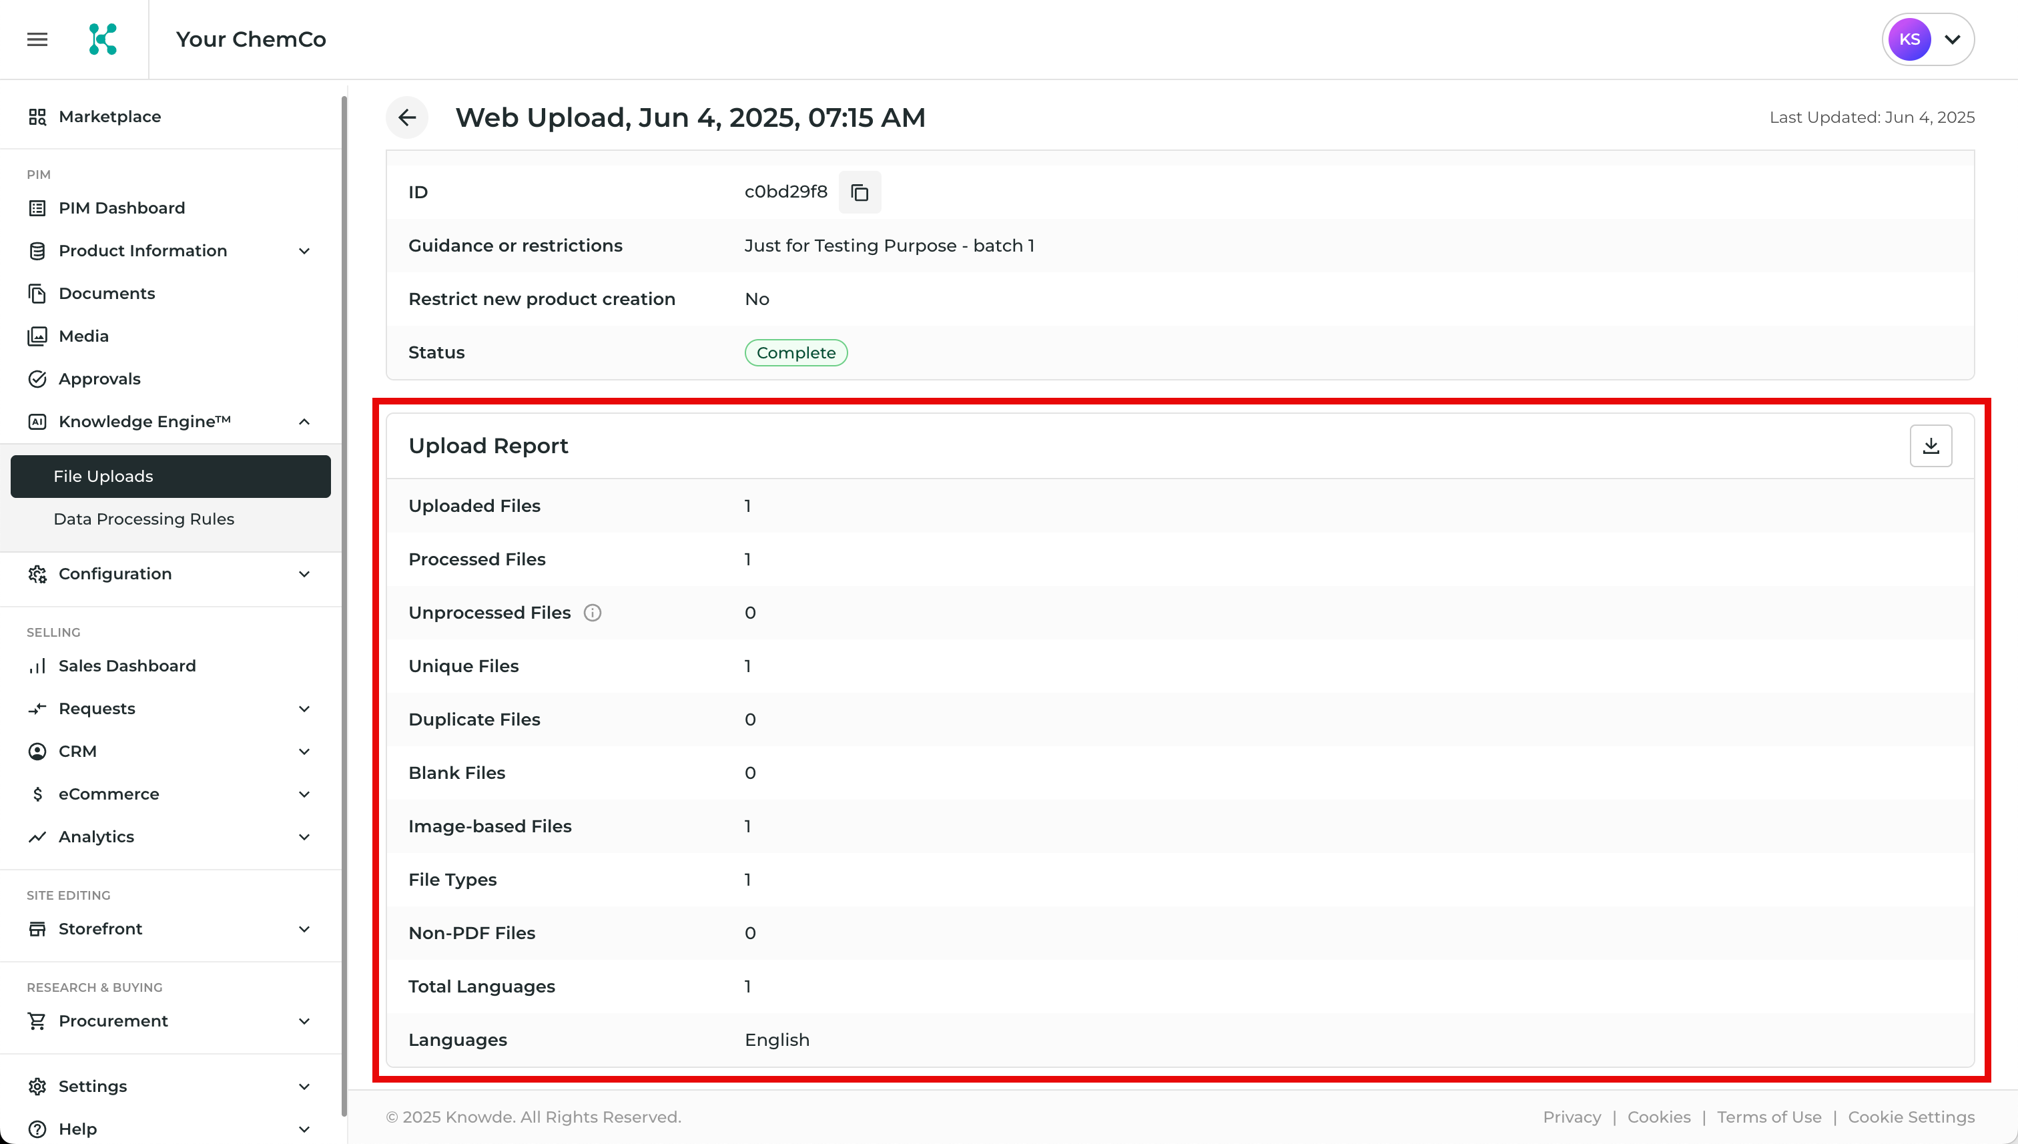
Task: Open the hamburger navigation menu
Action: tap(37, 39)
